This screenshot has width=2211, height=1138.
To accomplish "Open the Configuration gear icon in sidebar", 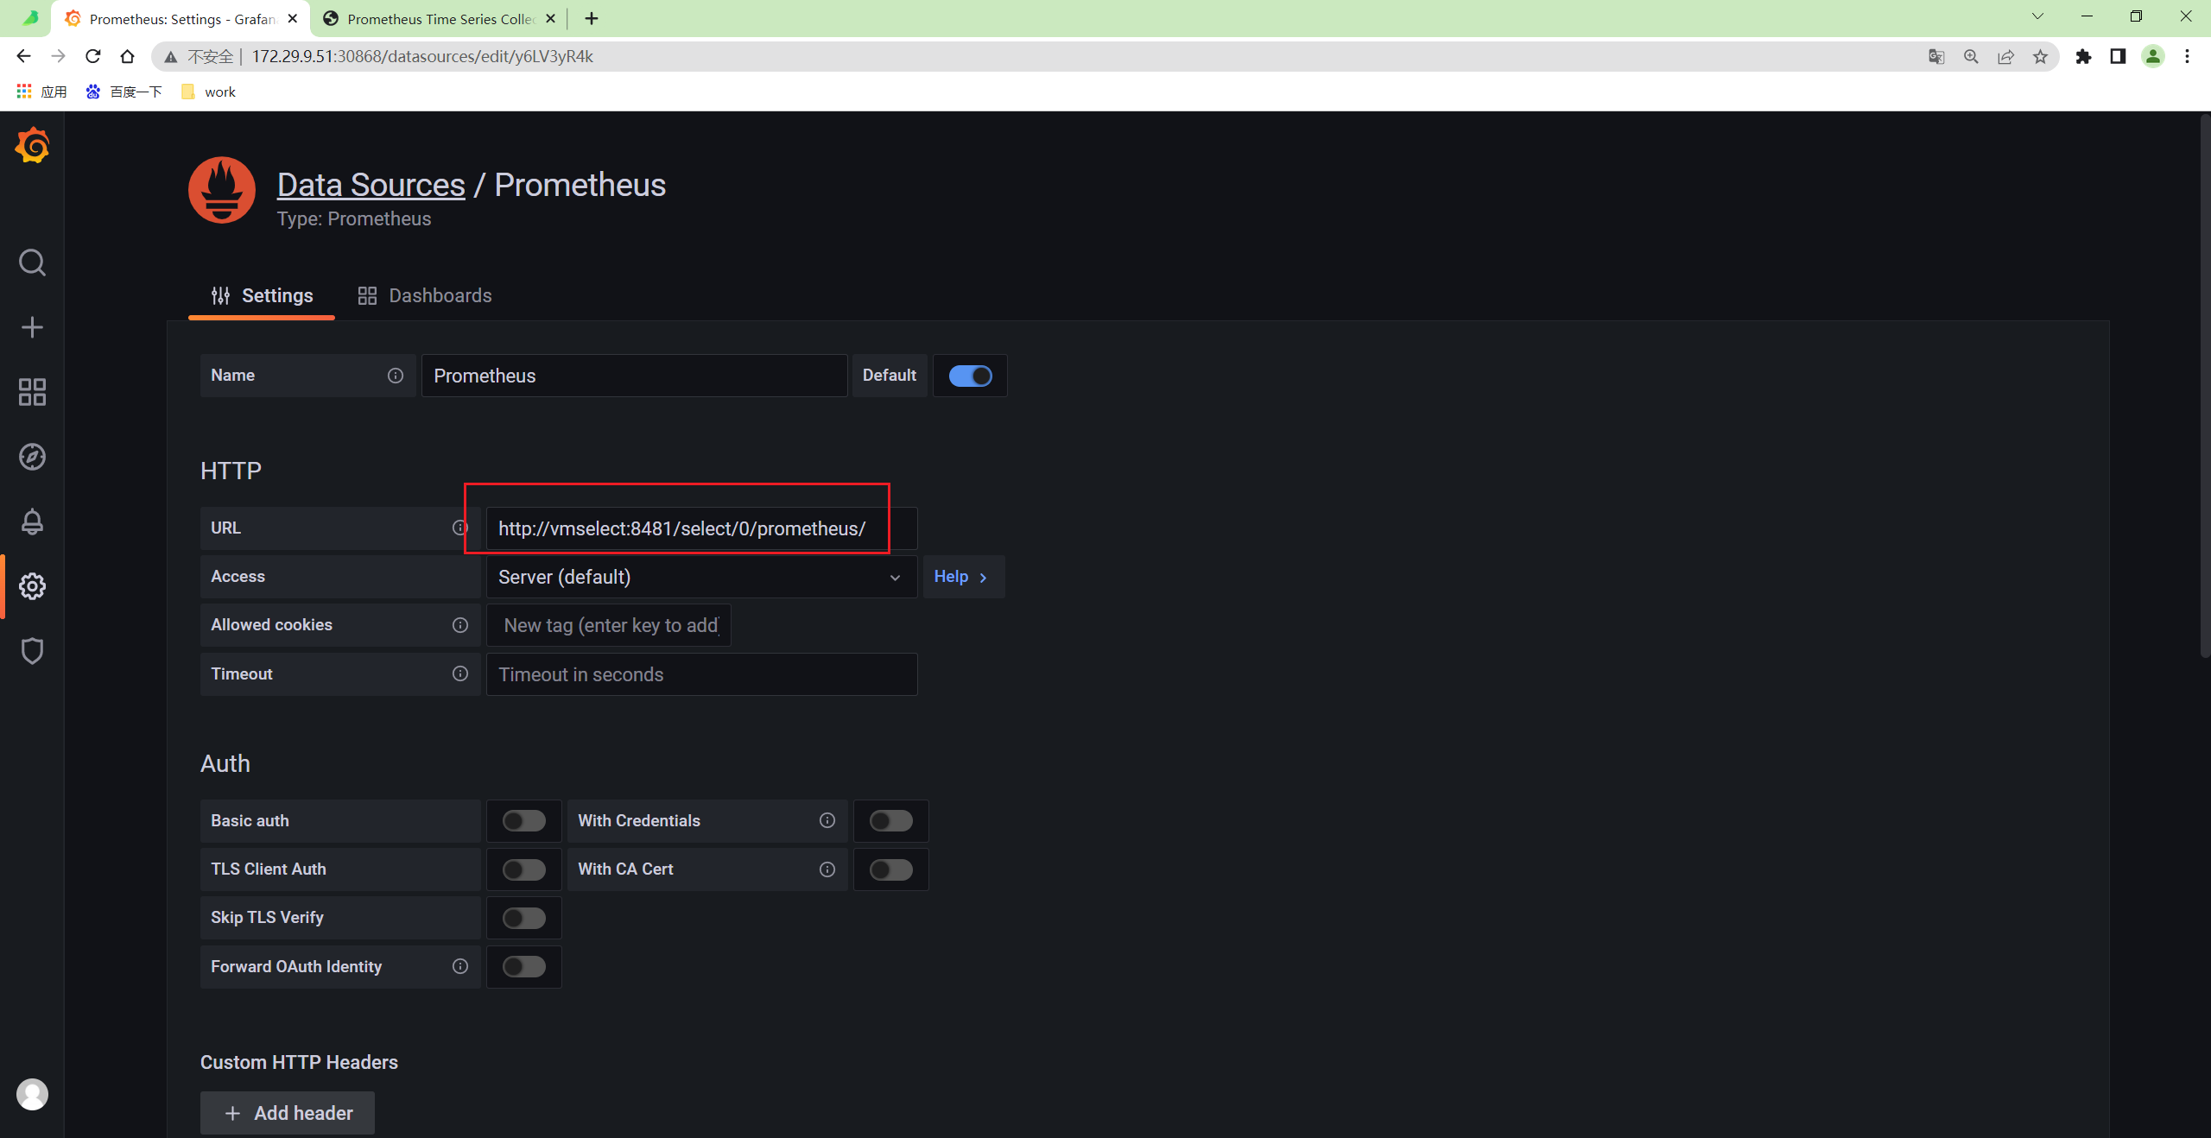I will coord(32,586).
